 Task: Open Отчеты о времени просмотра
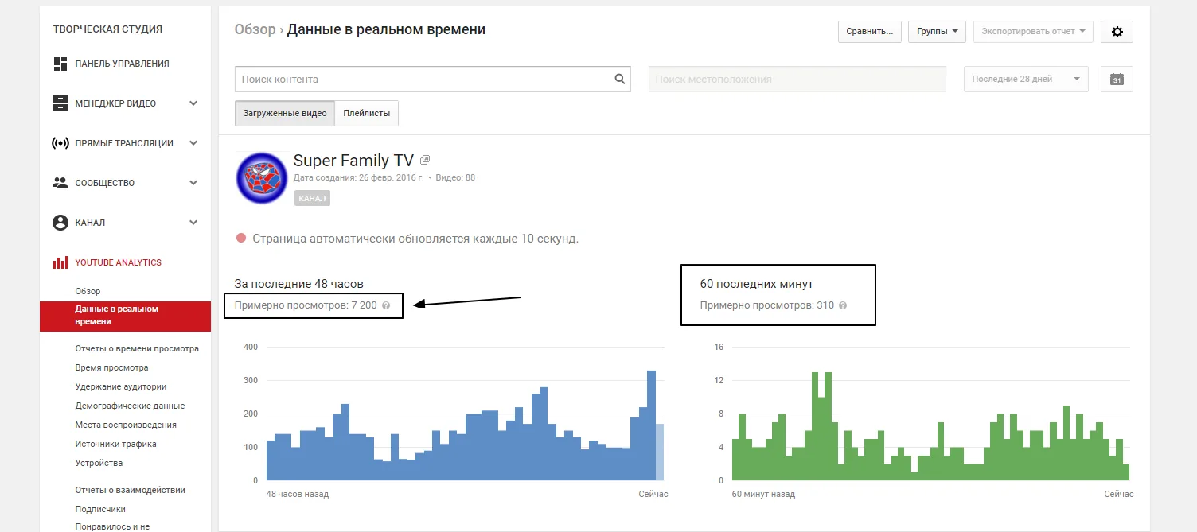(x=137, y=348)
